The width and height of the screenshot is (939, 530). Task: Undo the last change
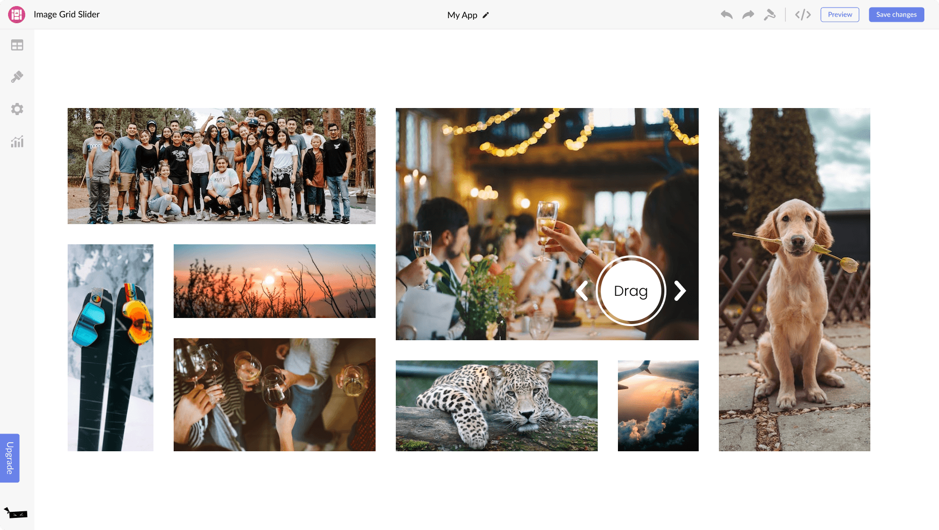point(726,15)
